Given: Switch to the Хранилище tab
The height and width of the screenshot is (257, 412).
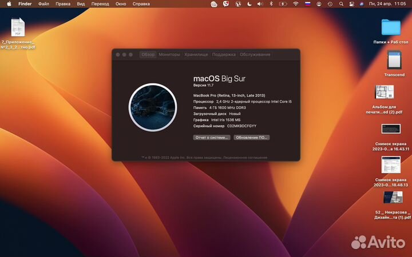Looking at the screenshot, I should point(196,55).
